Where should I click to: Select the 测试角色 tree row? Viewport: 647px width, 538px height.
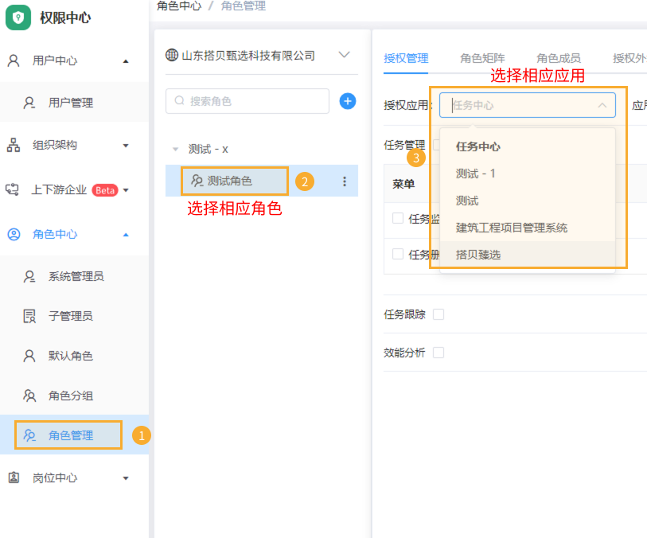(x=262, y=181)
